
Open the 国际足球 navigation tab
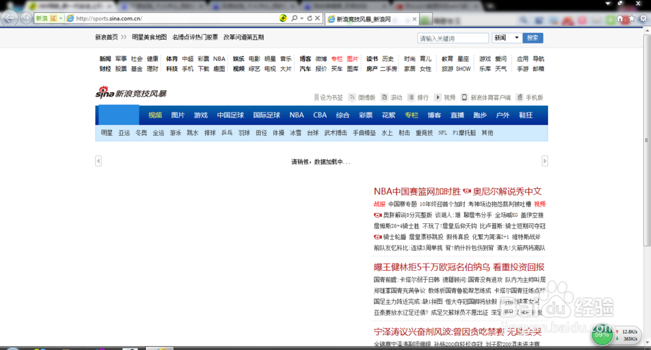click(266, 115)
